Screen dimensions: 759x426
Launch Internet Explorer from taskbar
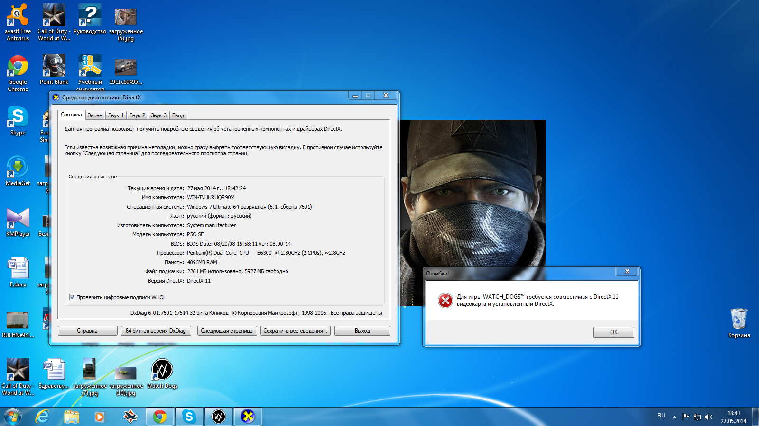tap(43, 417)
